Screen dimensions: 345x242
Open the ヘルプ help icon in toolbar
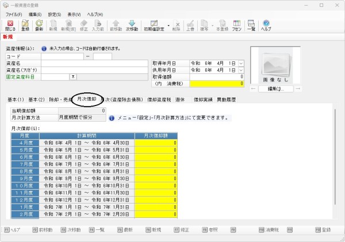266,25
